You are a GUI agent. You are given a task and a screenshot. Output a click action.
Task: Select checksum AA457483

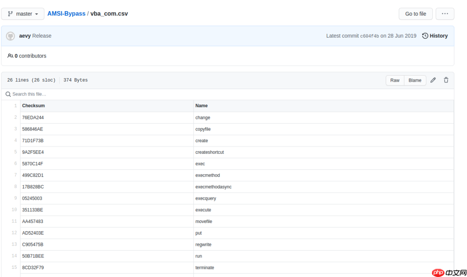coord(32,221)
